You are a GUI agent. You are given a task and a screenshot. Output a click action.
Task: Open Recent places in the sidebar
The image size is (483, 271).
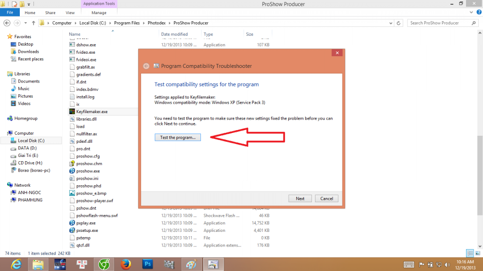[31, 59]
